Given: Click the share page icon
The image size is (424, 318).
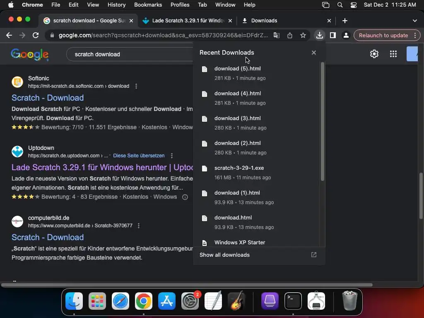Looking at the screenshot, I should tap(289, 36).
